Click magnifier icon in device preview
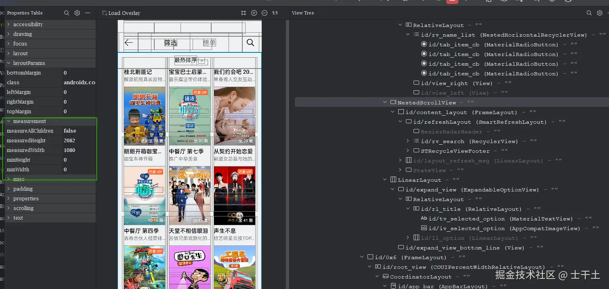 250,43
